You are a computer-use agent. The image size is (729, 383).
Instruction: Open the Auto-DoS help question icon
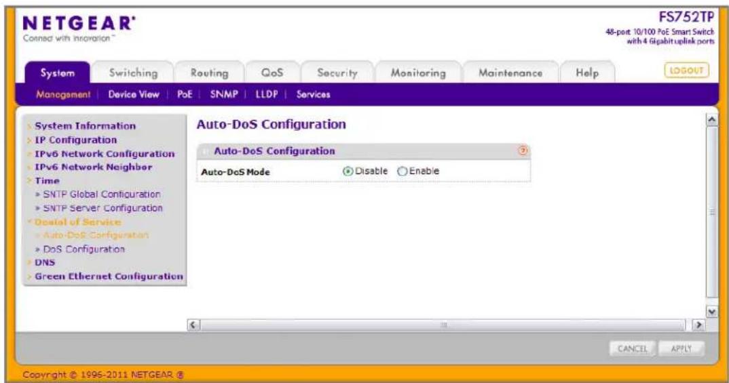(x=523, y=150)
